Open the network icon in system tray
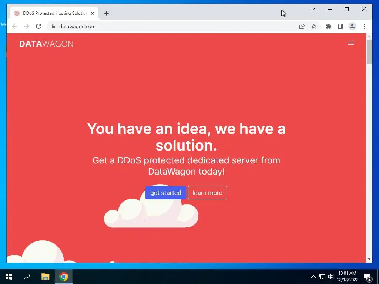This screenshot has height=284, width=379. pos(322,277)
